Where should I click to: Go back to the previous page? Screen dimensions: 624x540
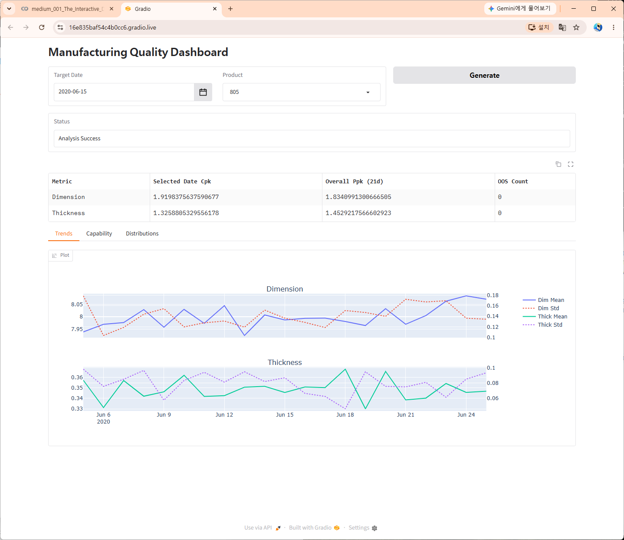pos(10,27)
